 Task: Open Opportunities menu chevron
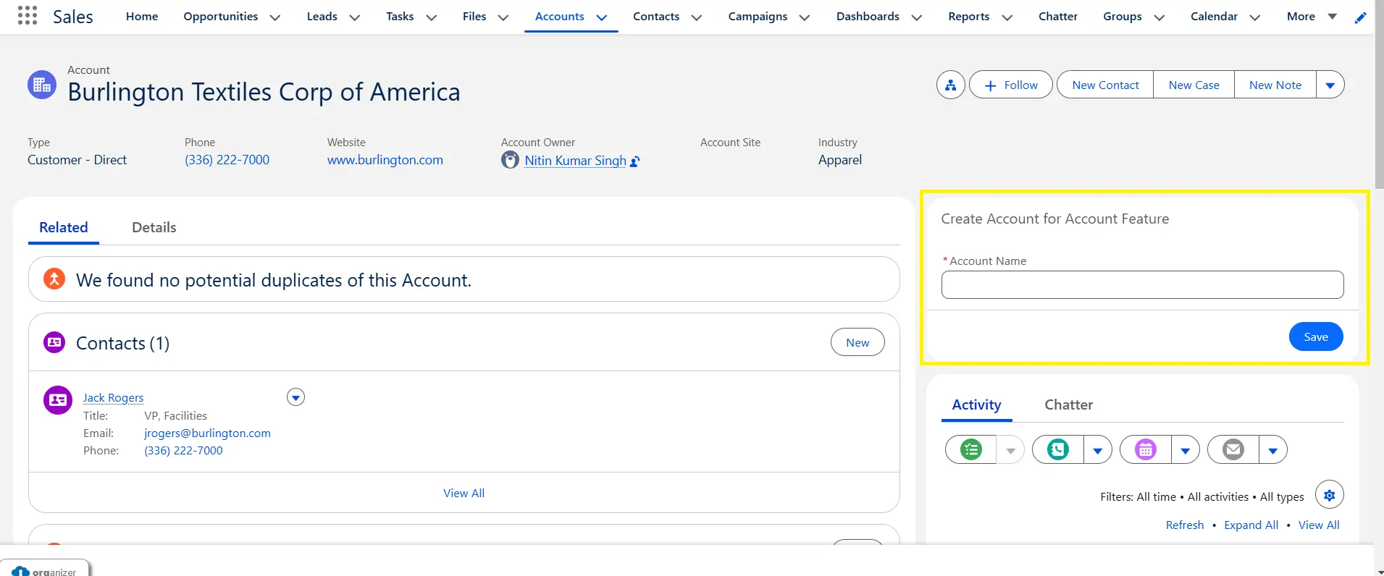pyautogui.click(x=275, y=17)
